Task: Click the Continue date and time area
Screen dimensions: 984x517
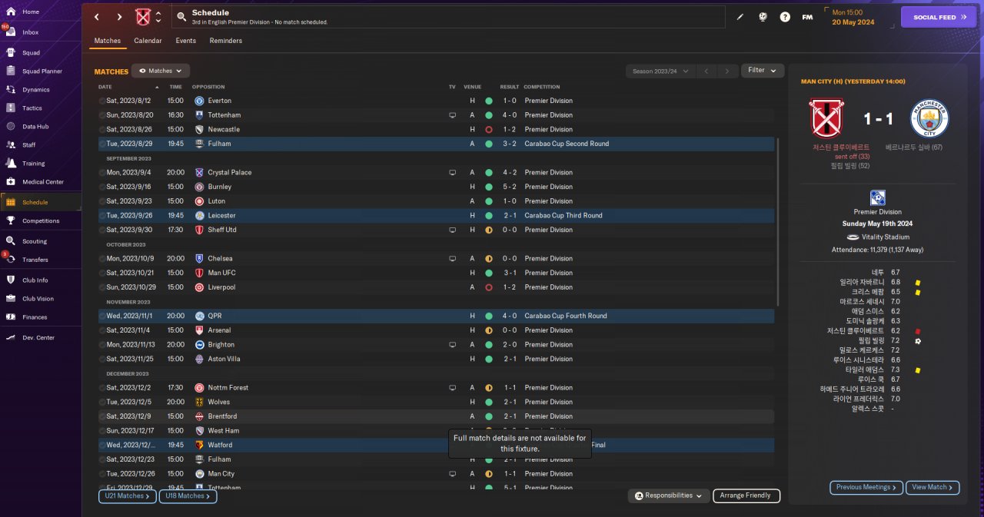Action: [x=857, y=17]
